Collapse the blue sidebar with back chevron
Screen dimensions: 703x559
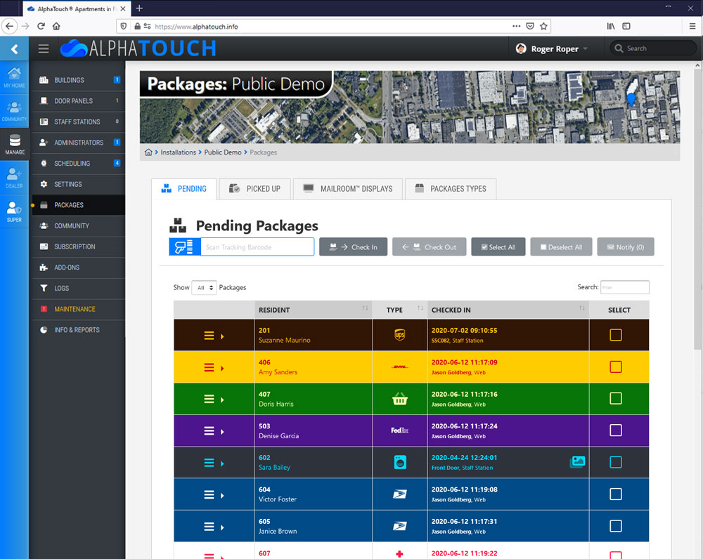click(14, 49)
